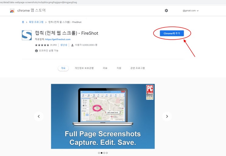
Task: Open the 생산성 category link
Action: 64,45
